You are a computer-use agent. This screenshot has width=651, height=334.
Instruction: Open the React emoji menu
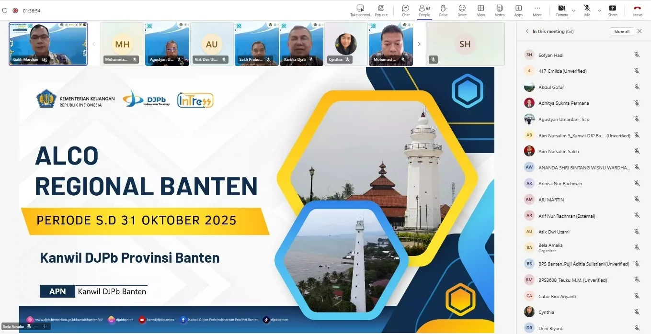[462, 8]
